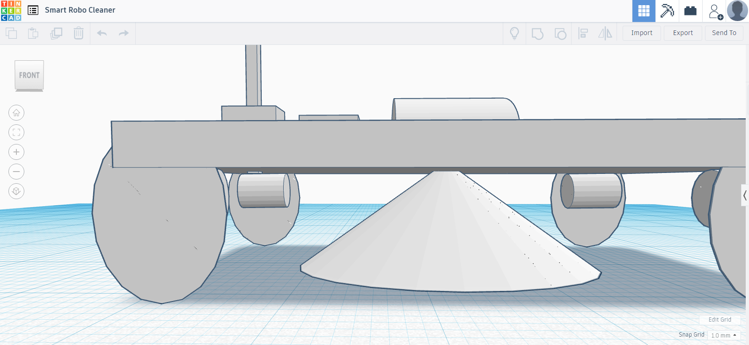
Task: Invite collaborator with add-person icon
Action: 714,11
